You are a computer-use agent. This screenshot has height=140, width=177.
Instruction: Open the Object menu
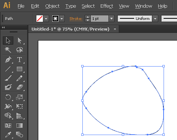(52, 6)
